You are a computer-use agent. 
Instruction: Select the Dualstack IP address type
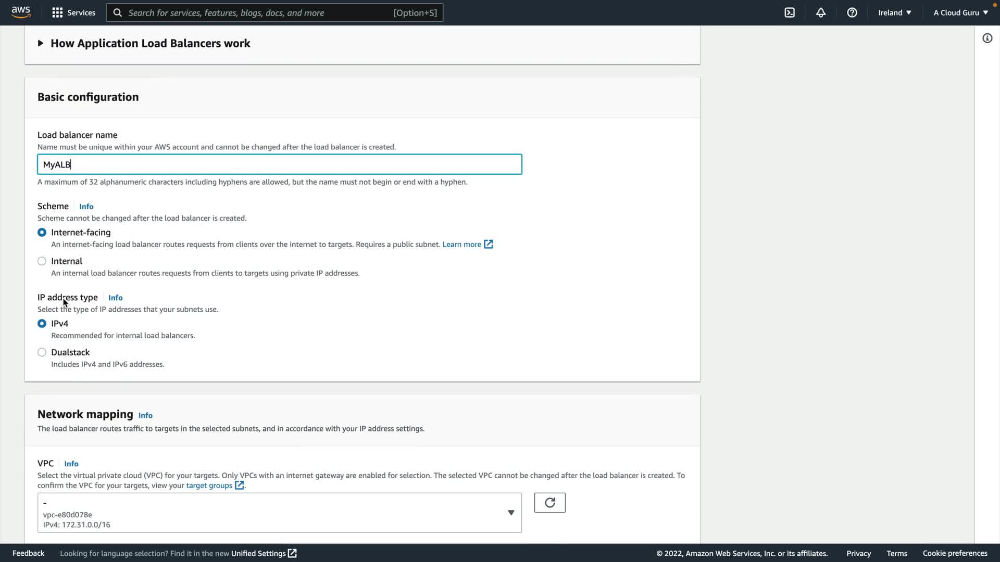point(42,352)
